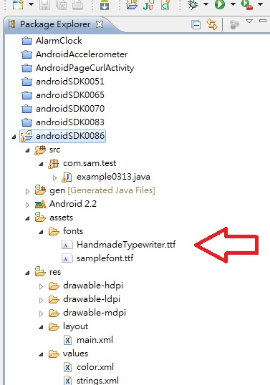
Task: Expand the Android 2.2 library
Action: tap(27, 205)
